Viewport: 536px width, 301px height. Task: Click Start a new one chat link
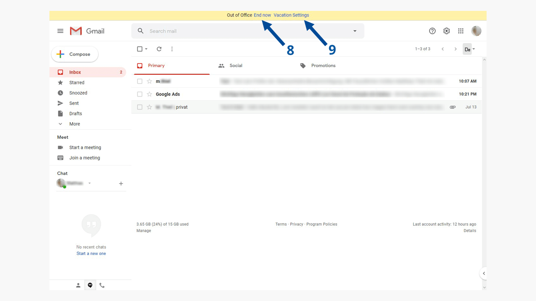91,254
